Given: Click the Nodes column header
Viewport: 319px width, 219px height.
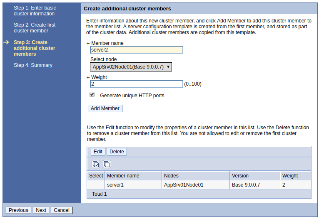Looking at the screenshot, I should (196, 176).
